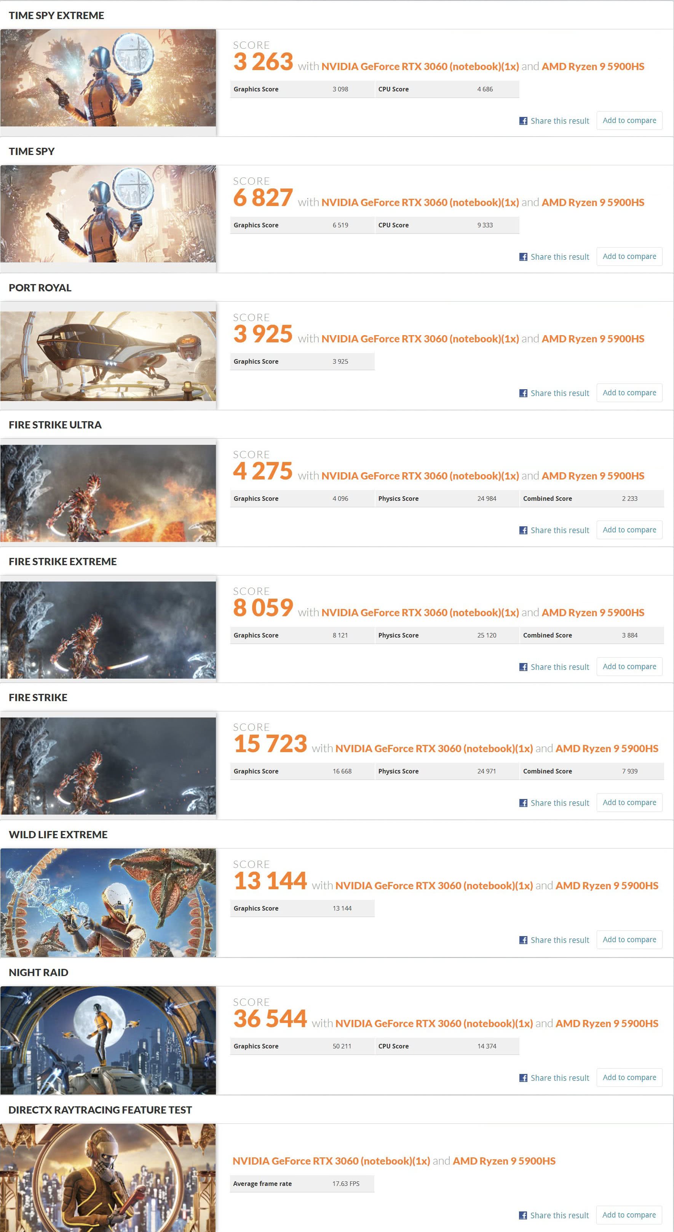Click the Facebook icon in Time Spy Extreme result
The image size is (674, 1232).
[523, 121]
